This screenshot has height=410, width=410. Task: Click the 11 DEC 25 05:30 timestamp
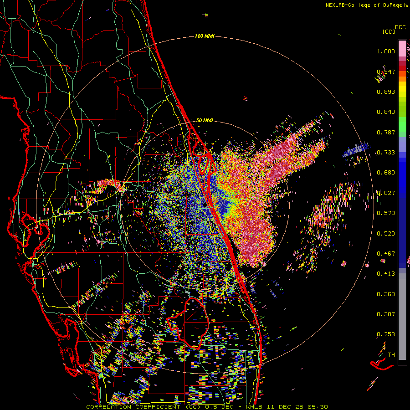click(x=297, y=407)
